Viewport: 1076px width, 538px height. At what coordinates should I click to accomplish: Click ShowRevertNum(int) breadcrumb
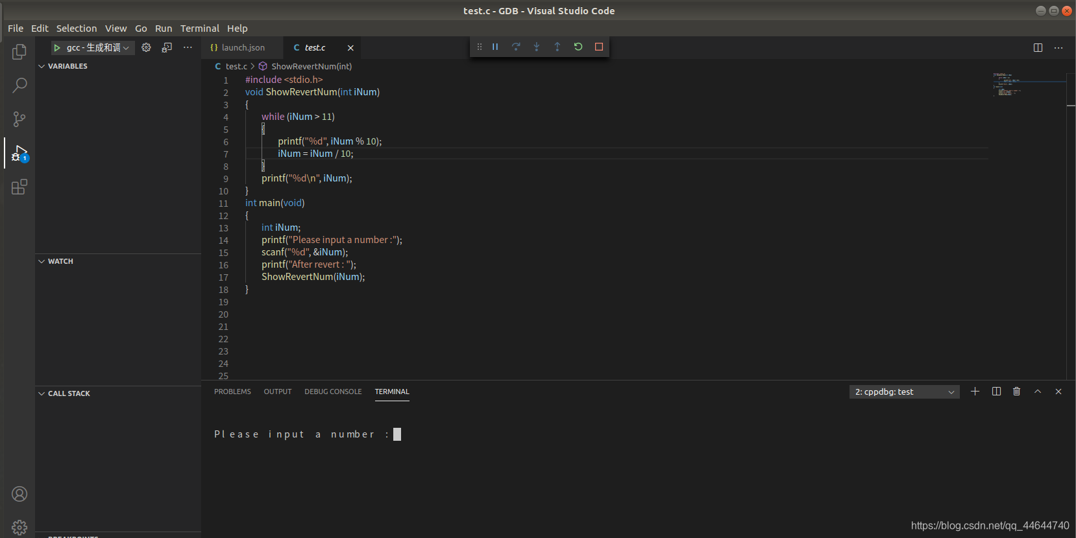[312, 66]
